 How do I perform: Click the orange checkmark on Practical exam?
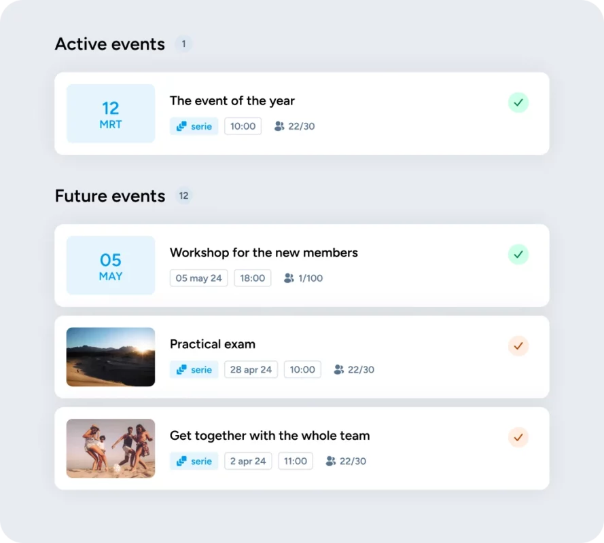(518, 346)
